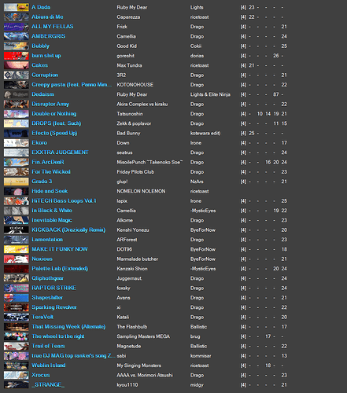The height and width of the screenshot is (393, 347).
Task: Click the Xrocus banner thumbnail
Action: coord(17,376)
